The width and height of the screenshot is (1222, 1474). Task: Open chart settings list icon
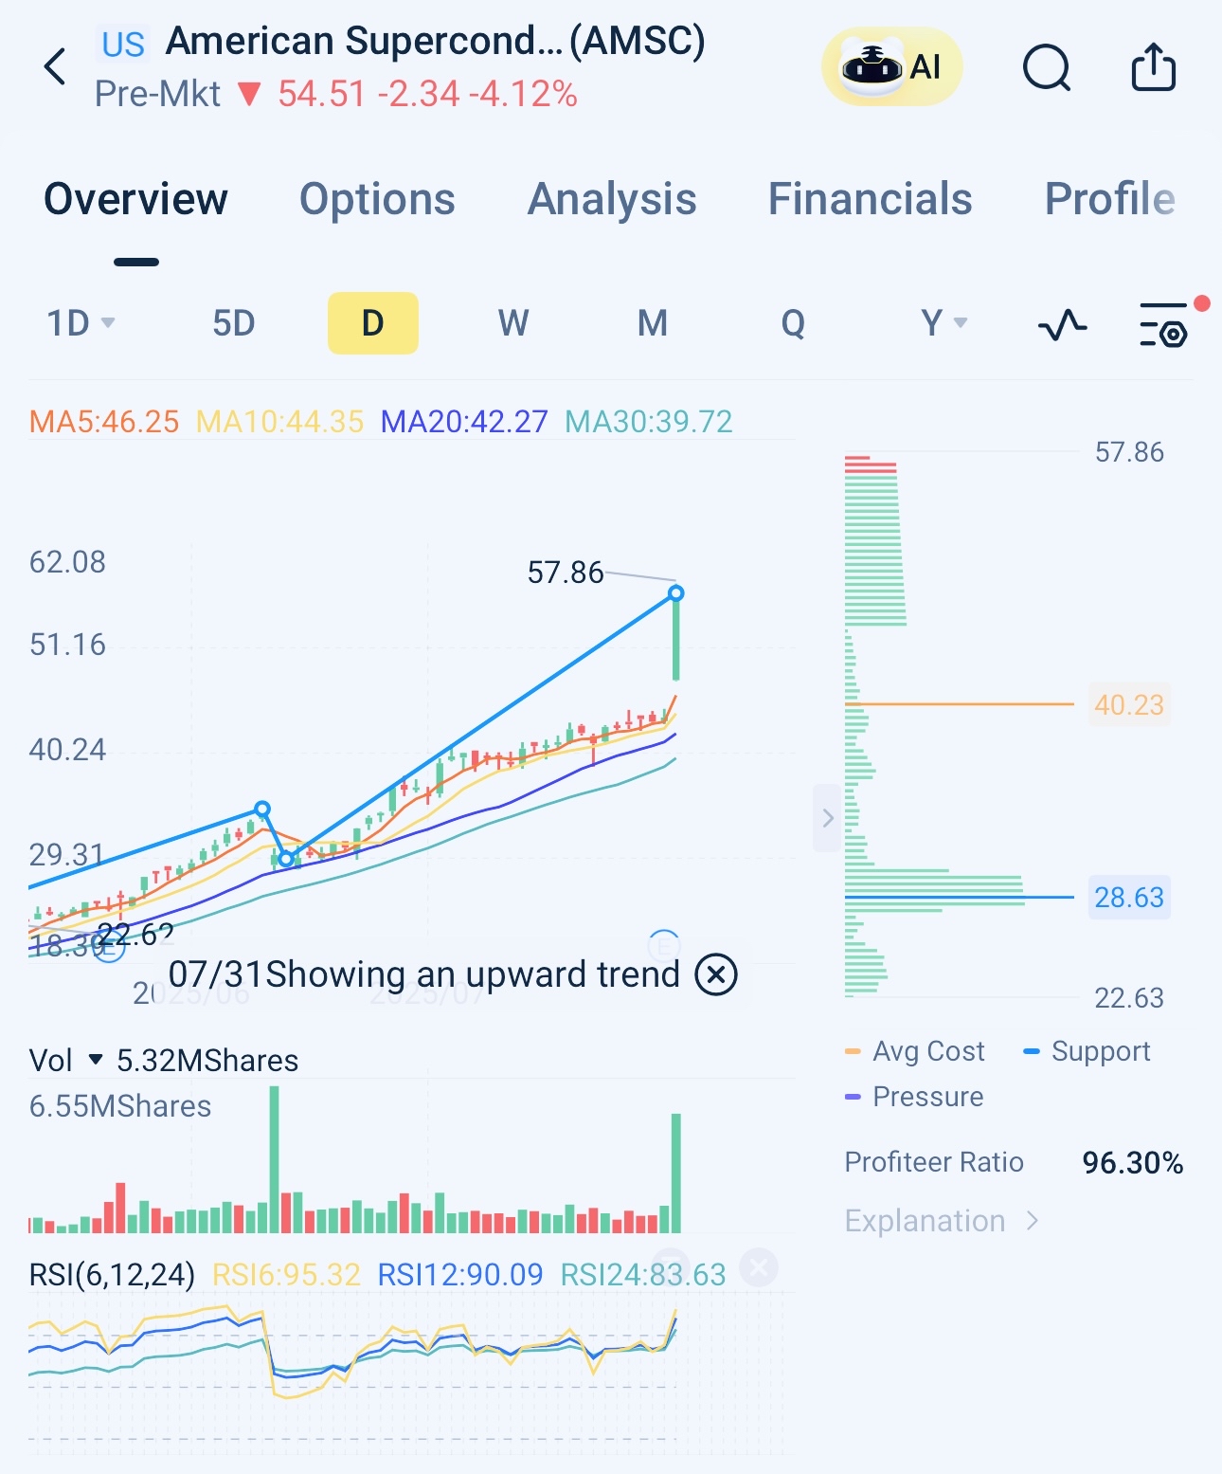pyautogui.click(x=1164, y=325)
